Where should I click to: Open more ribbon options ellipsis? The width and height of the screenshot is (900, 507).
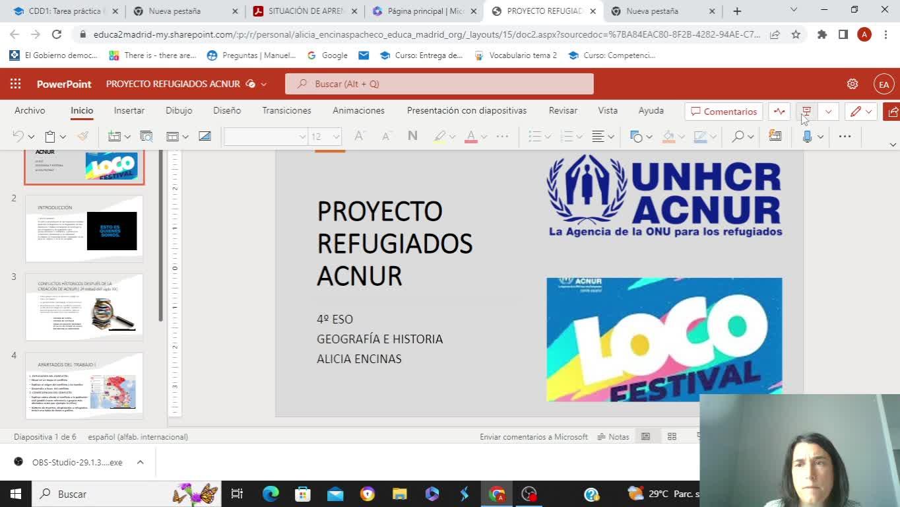click(845, 136)
